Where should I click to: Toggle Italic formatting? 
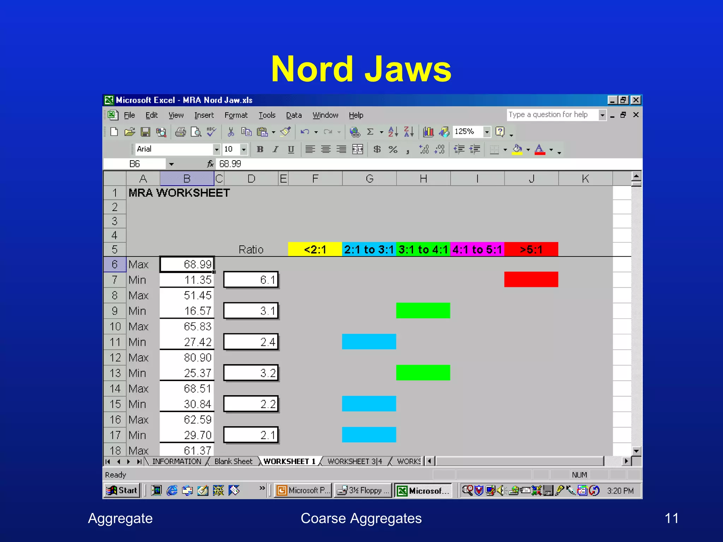point(275,150)
